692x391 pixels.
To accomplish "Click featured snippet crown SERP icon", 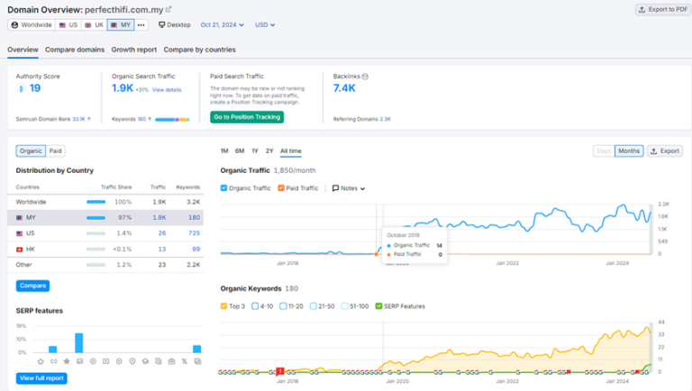I will [x=41, y=361].
